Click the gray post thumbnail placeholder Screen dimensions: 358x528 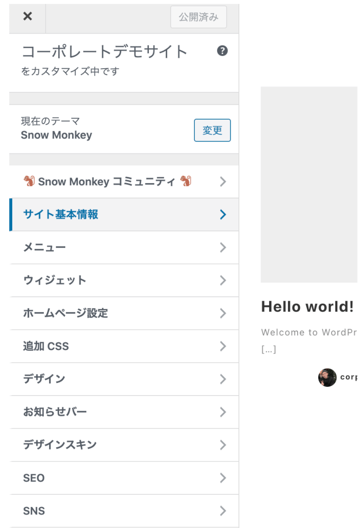click(309, 184)
